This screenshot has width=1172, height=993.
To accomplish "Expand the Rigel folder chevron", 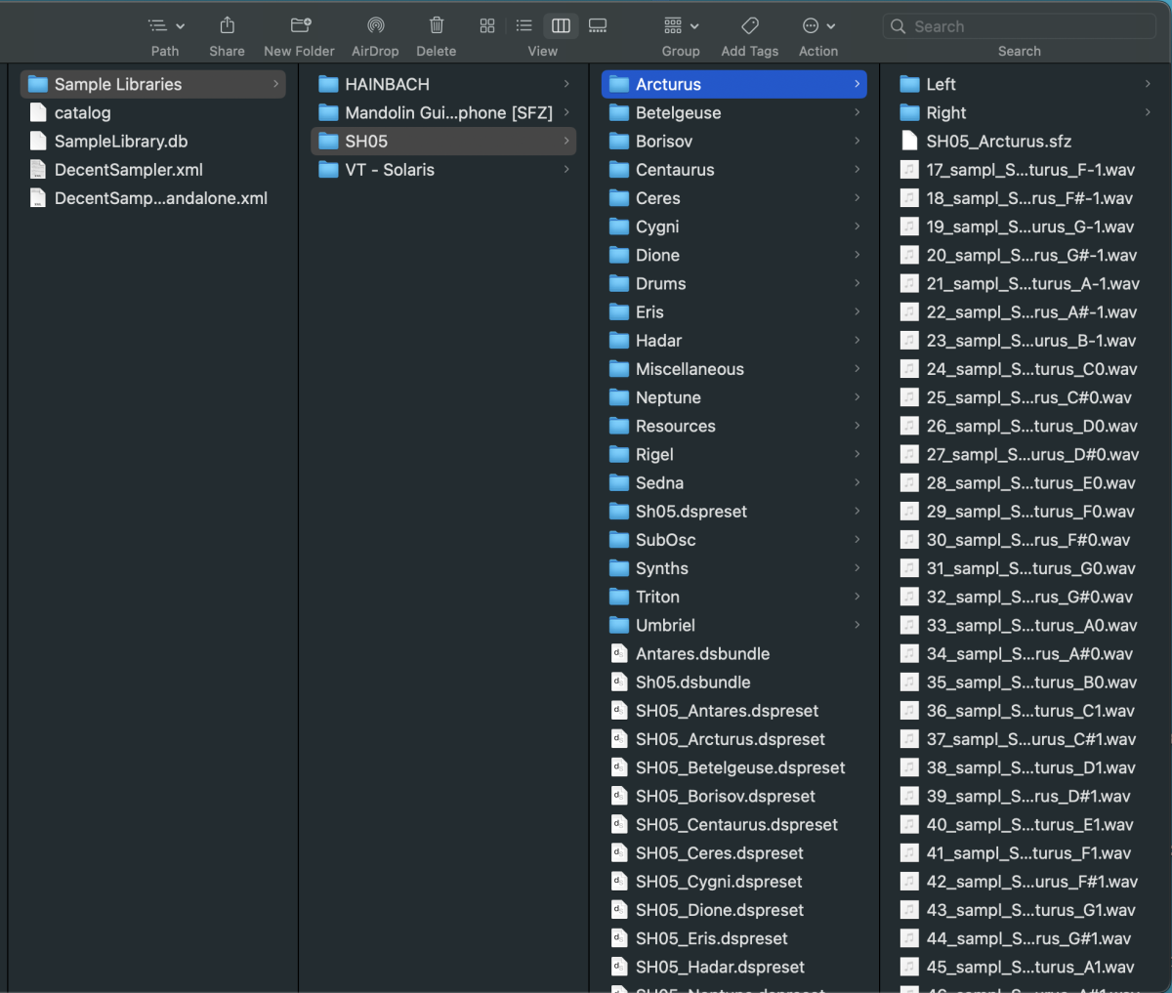I will tap(858, 454).
